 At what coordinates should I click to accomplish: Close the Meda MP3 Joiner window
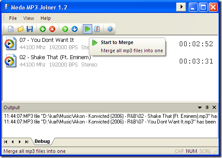click(x=213, y=7)
